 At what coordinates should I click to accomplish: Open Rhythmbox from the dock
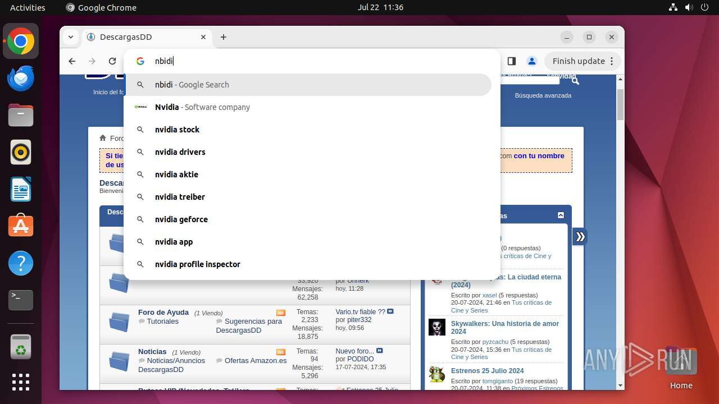point(21,152)
